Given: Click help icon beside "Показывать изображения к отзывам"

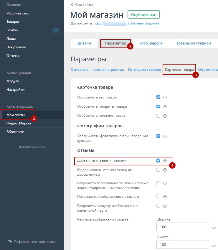Looking at the screenshot, I should point(165,197).
